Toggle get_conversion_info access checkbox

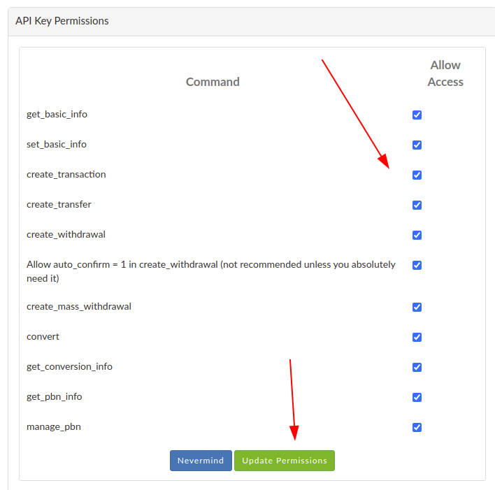(417, 367)
